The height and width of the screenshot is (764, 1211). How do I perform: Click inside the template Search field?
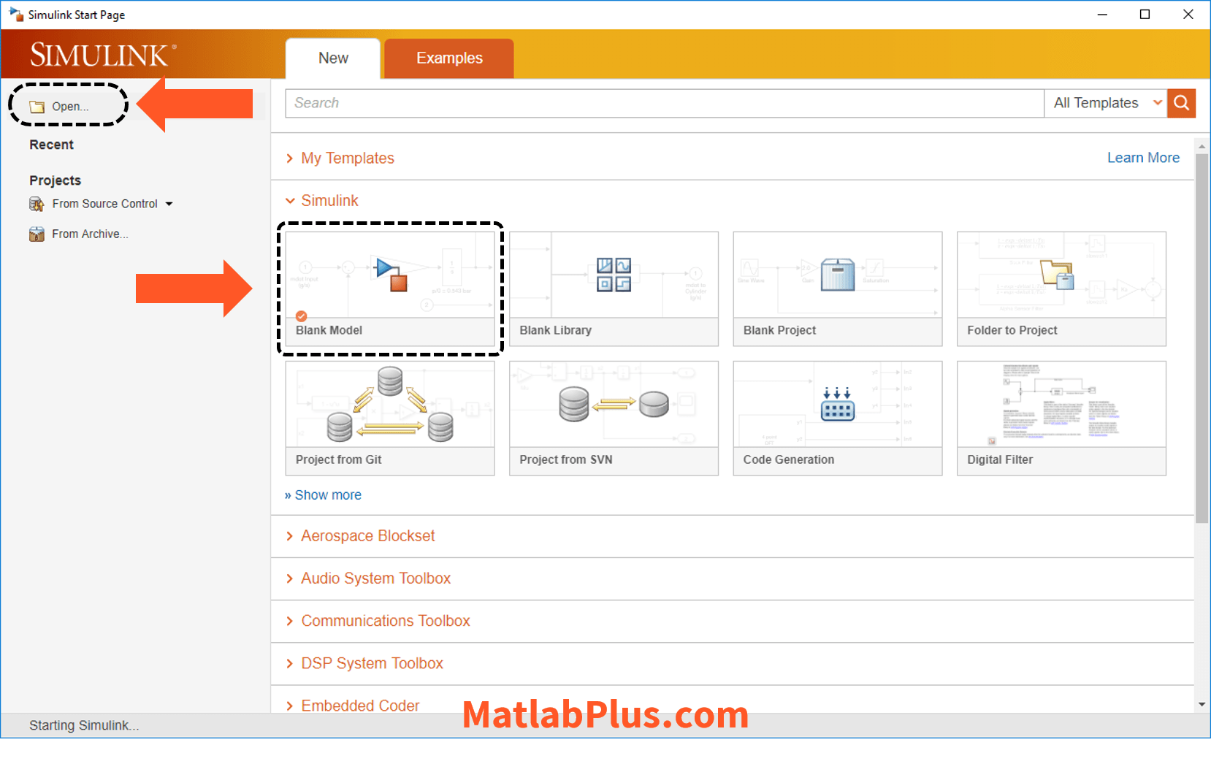coord(665,103)
